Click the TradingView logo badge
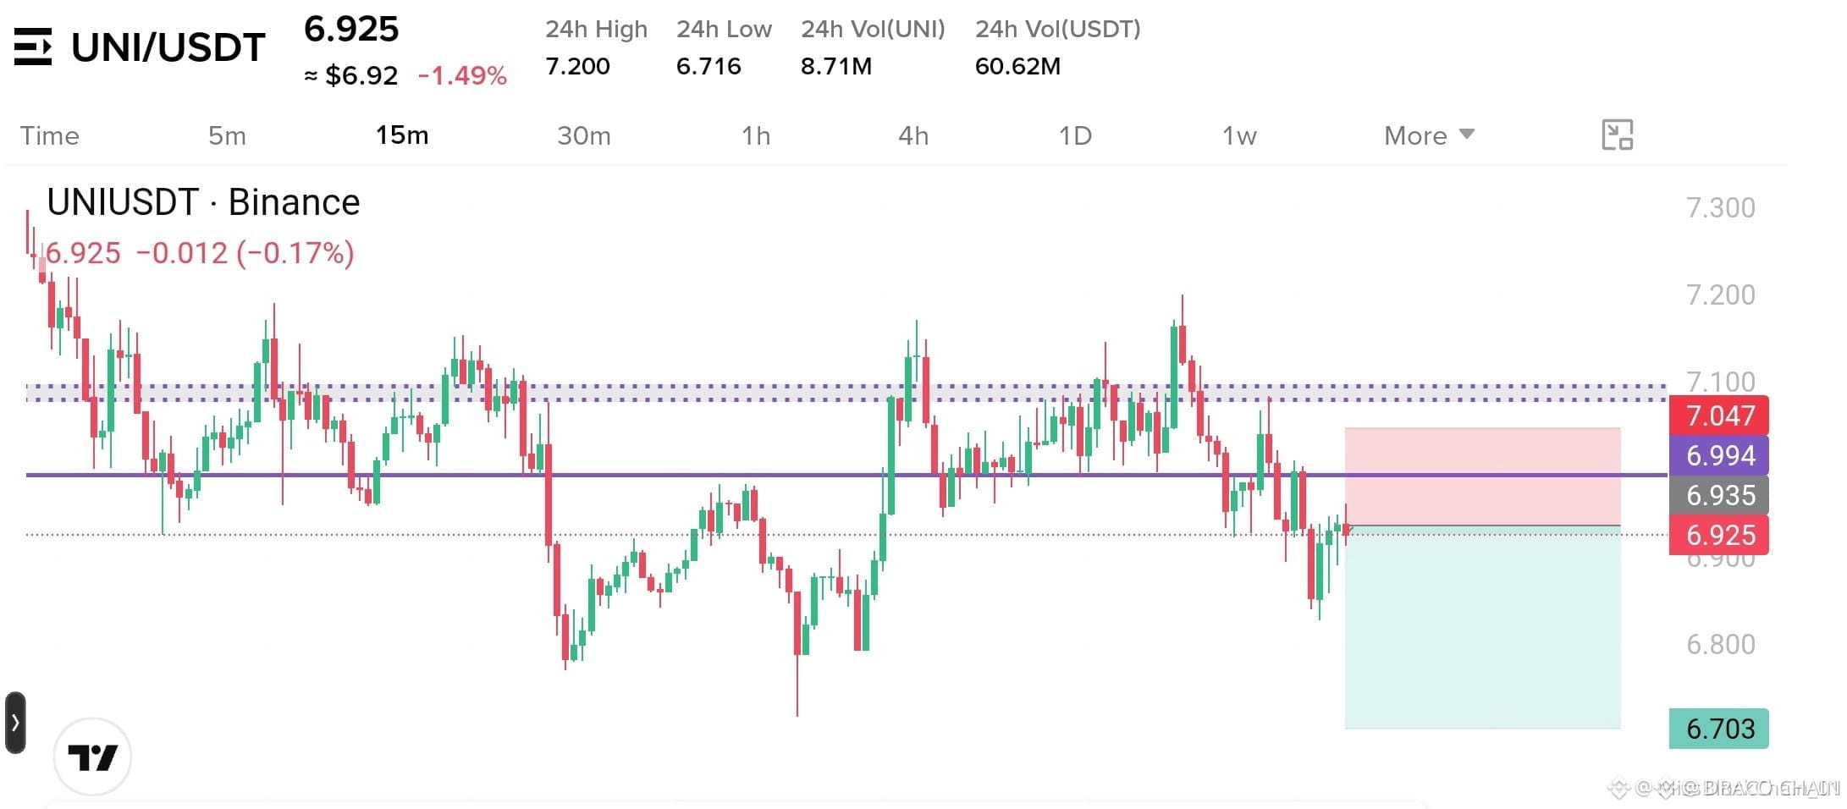The height and width of the screenshot is (809, 1847). (x=92, y=757)
